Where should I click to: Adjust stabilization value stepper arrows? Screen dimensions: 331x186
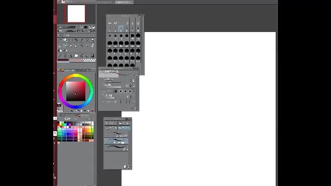coord(131,97)
